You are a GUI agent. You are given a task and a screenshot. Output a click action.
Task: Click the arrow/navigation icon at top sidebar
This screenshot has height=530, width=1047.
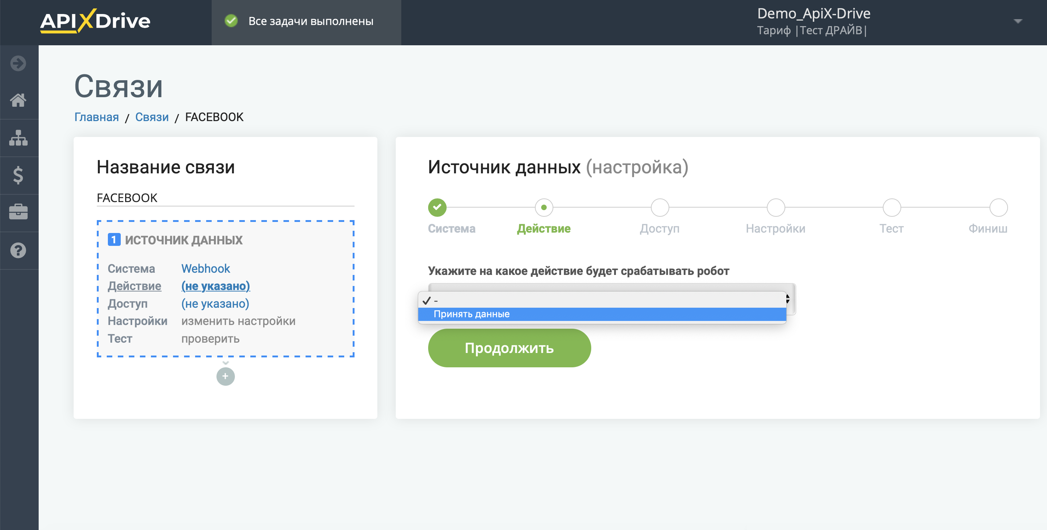(19, 63)
